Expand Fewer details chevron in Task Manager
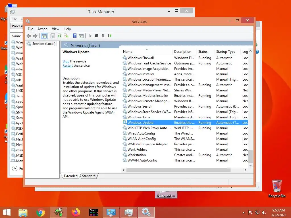The height and width of the screenshot is (218, 291). 14,168
